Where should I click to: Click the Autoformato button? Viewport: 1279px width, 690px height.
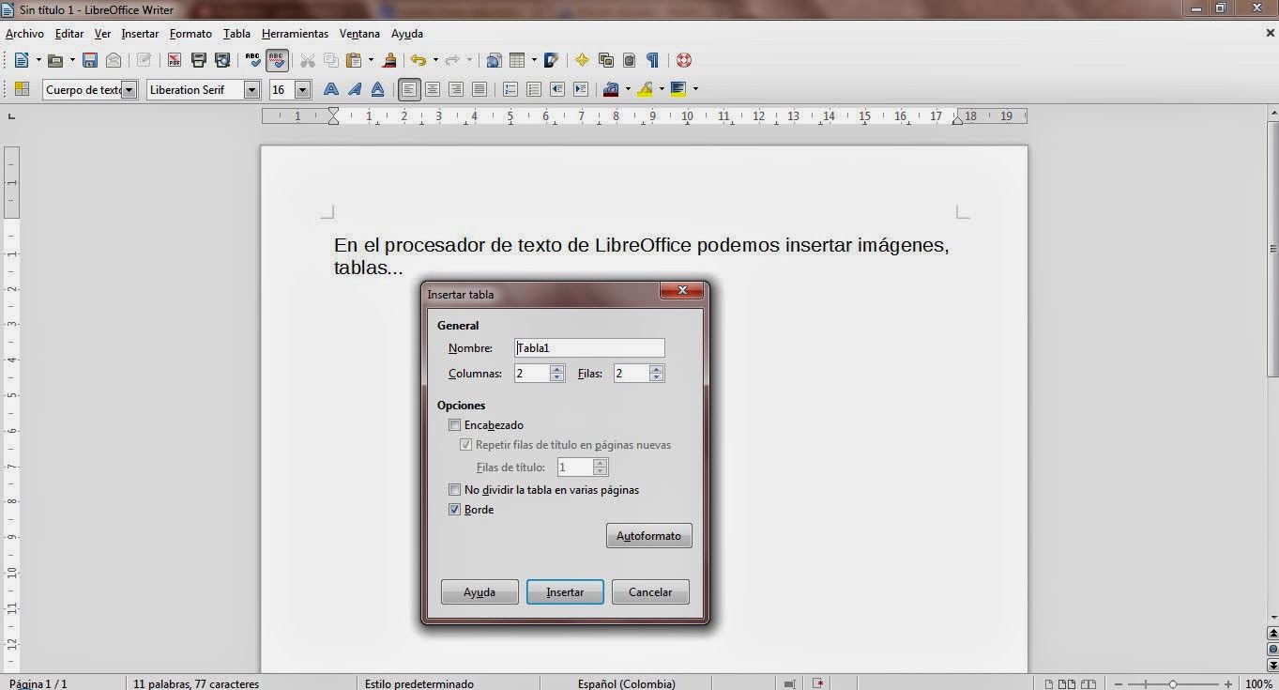[x=648, y=536]
